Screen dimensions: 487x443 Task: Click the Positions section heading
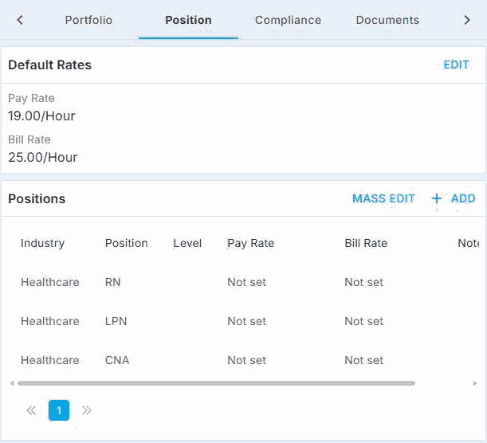[37, 198]
